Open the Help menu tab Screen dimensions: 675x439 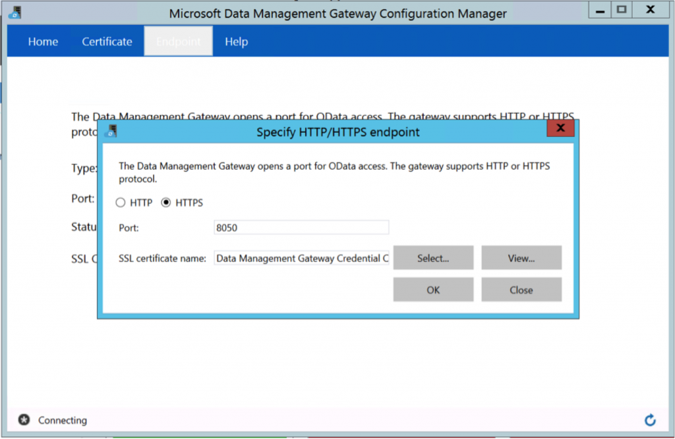(x=236, y=41)
